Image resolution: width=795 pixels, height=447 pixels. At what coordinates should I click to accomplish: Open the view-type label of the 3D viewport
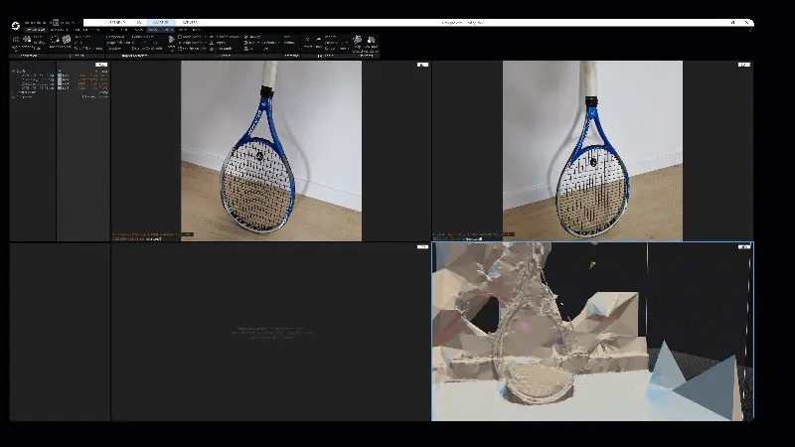(743, 246)
